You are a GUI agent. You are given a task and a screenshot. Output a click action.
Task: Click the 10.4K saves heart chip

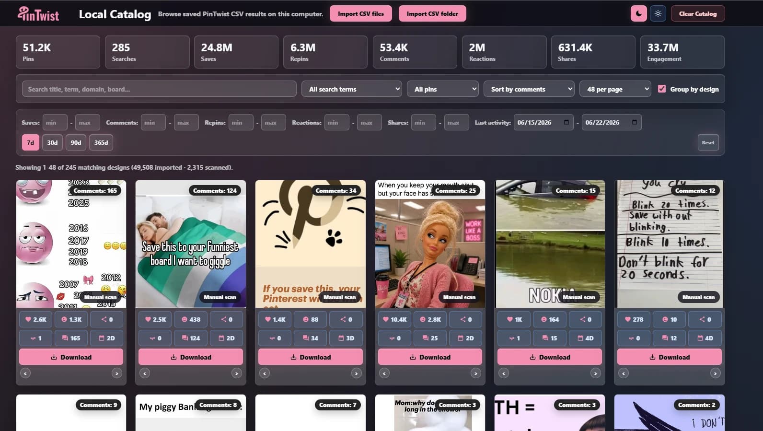point(395,319)
